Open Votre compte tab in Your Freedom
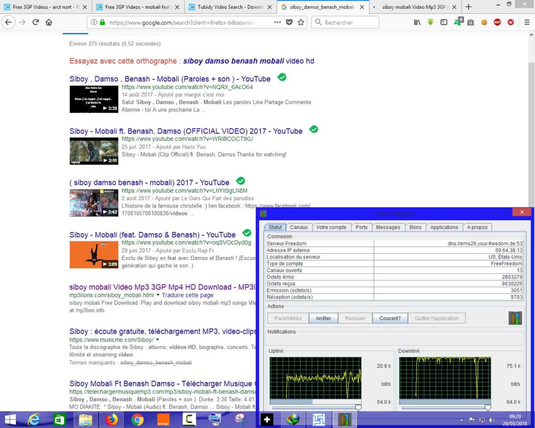This screenshot has width=535, height=428. (331, 227)
